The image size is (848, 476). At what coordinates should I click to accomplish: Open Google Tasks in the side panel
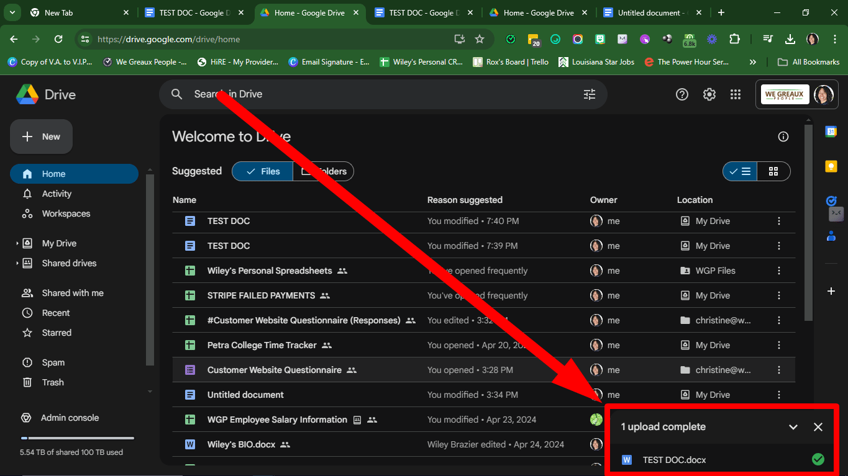pyautogui.click(x=831, y=200)
